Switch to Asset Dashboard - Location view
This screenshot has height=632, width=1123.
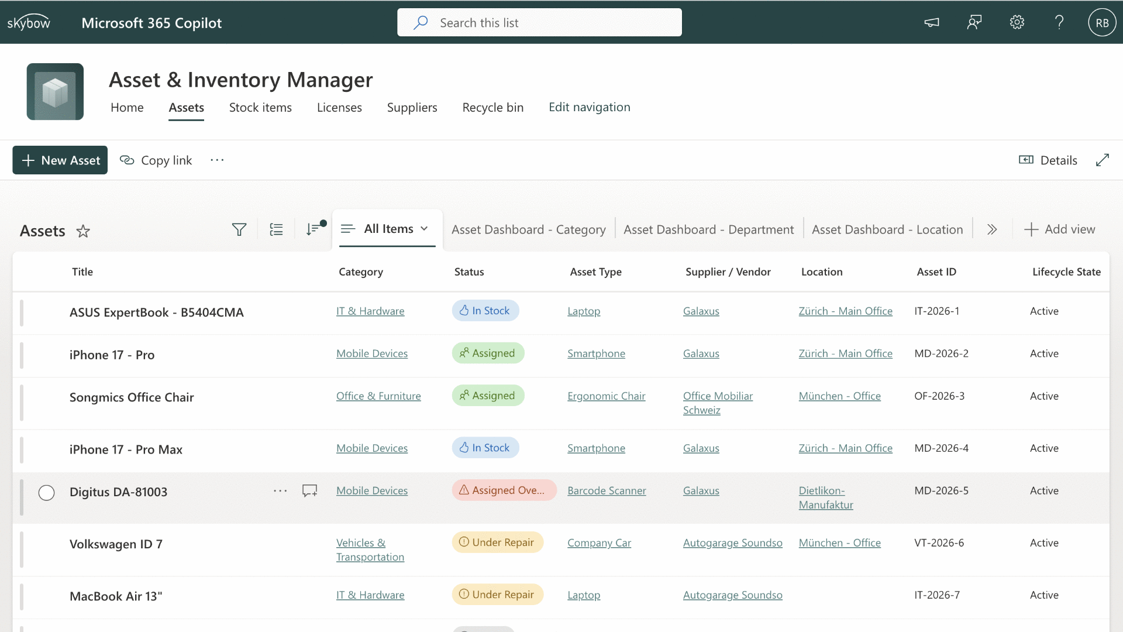pyautogui.click(x=887, y=229)
